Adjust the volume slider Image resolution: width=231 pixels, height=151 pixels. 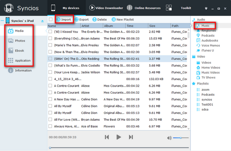point(181,138)
